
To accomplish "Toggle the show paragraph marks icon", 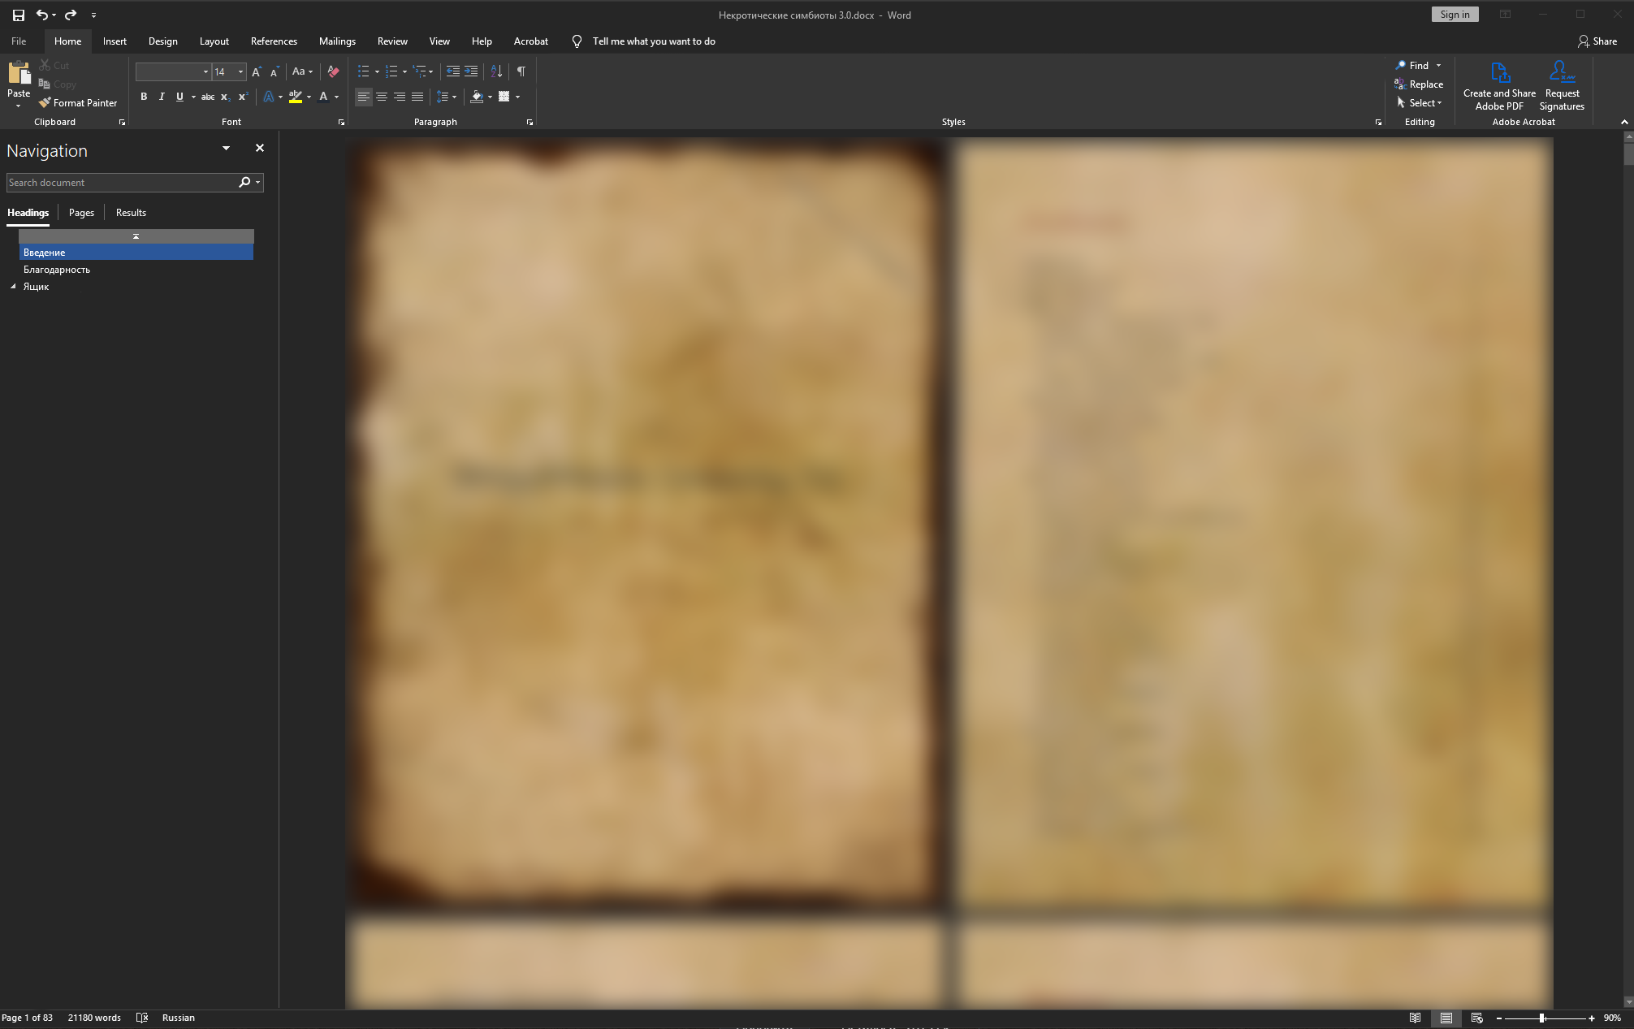I will (521, 71).
